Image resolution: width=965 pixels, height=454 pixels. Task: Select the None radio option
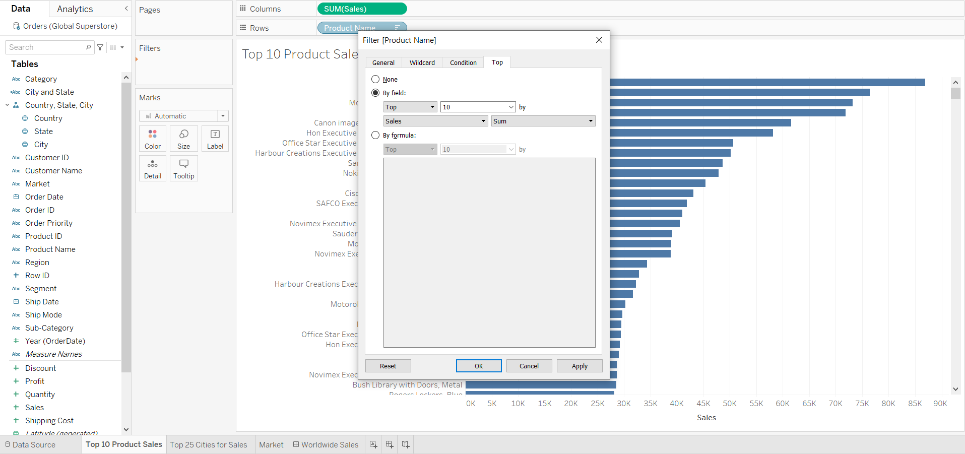(x=375, y=79)
